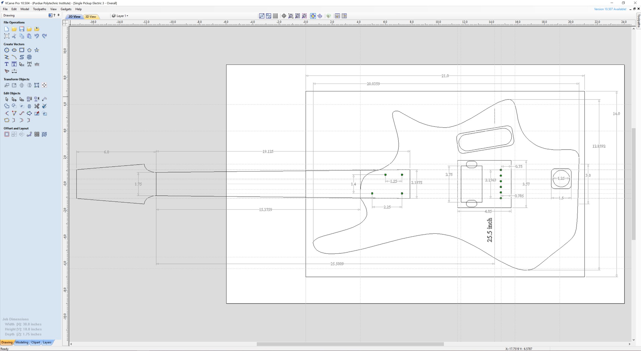Click the horizontal scrollbar thumb
Image resolution: width=641 pixels, height=351 pixels.
[350, 344]
